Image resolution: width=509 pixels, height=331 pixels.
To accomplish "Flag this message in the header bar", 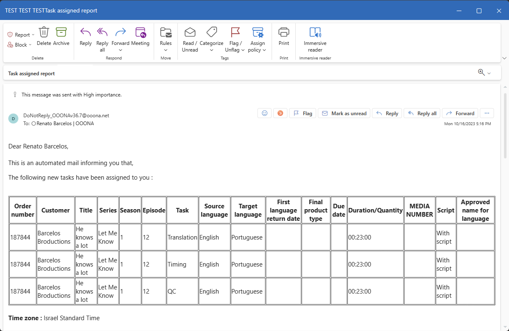I will coord(303,113).
